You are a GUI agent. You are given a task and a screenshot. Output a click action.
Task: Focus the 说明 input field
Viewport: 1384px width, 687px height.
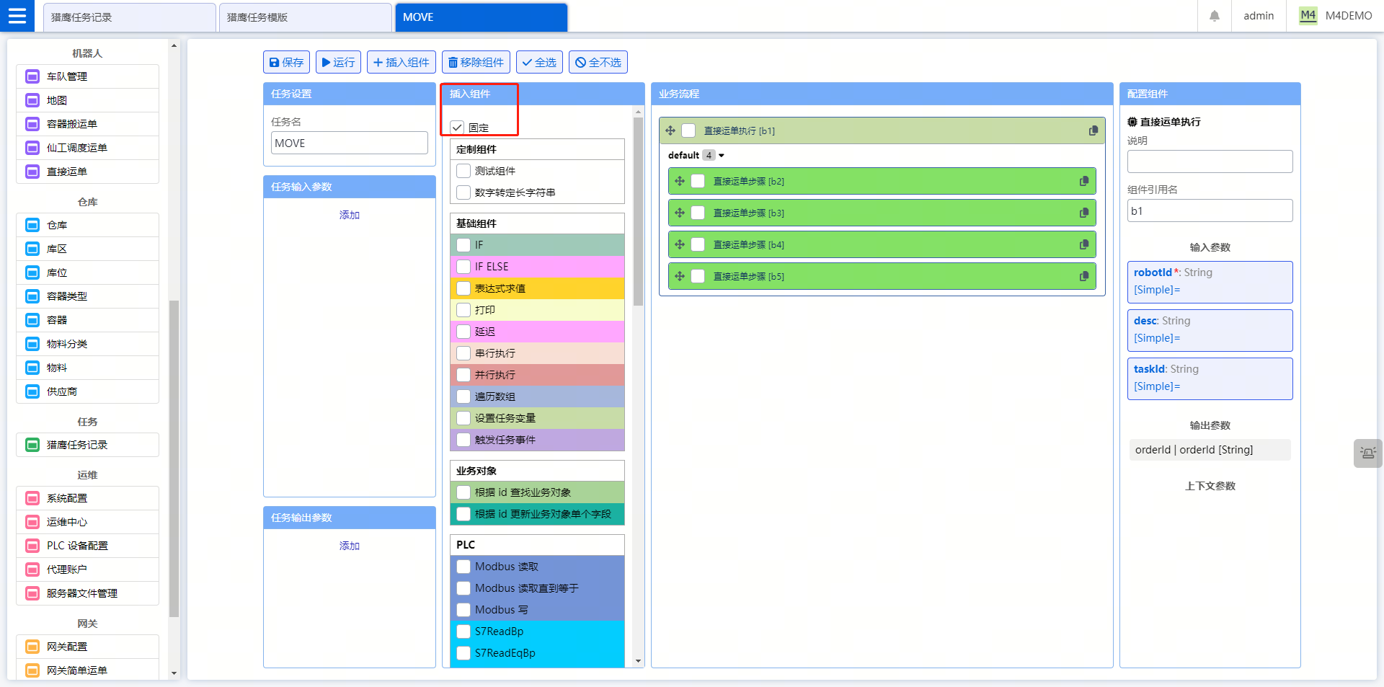(1210, 161)
